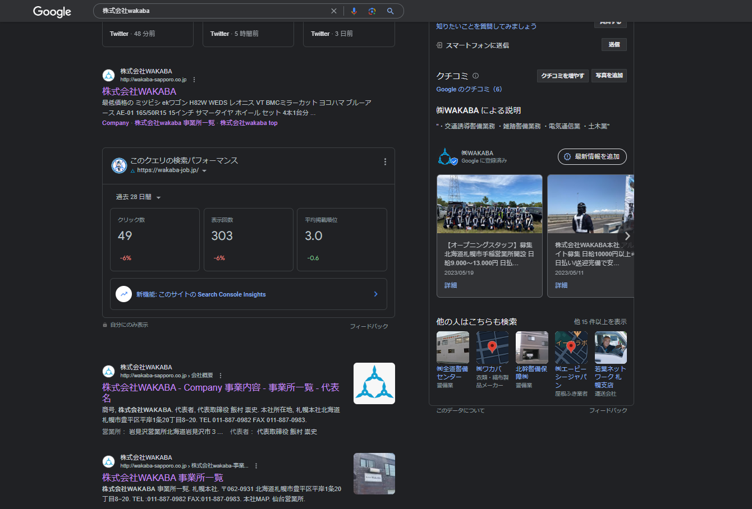
Task: Go to Google home via logo
Action: (52, 12)
